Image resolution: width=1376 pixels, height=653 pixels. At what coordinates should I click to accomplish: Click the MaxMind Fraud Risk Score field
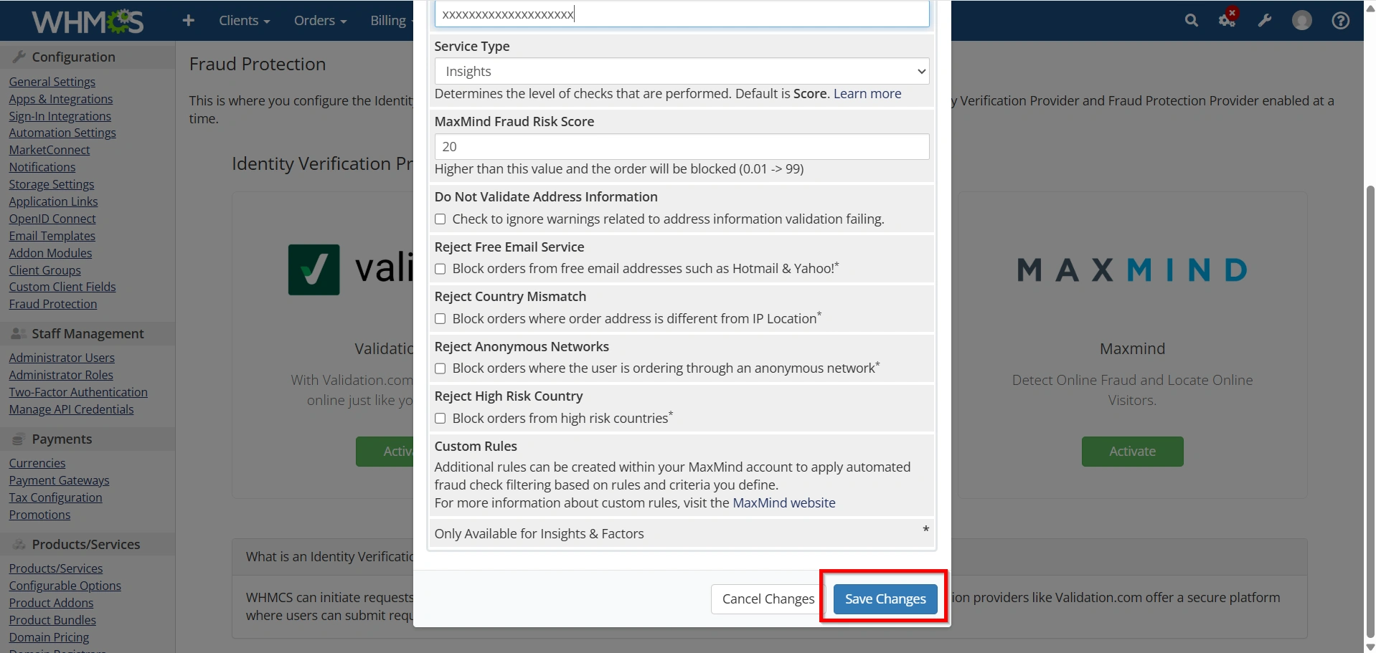(682, 146)
